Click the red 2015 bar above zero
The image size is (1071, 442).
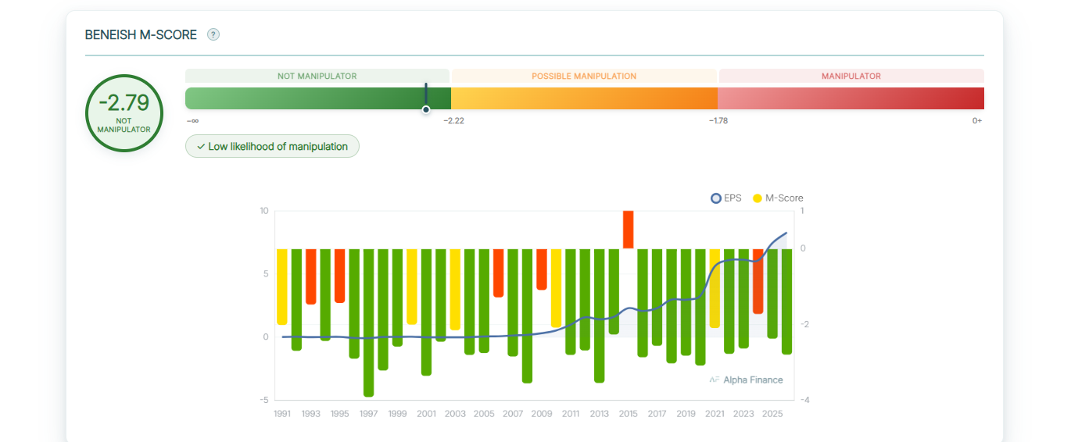(x=628, y=230)
